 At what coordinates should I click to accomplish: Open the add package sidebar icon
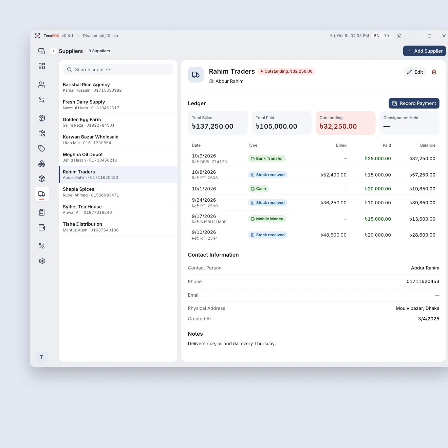click(42, 179)
